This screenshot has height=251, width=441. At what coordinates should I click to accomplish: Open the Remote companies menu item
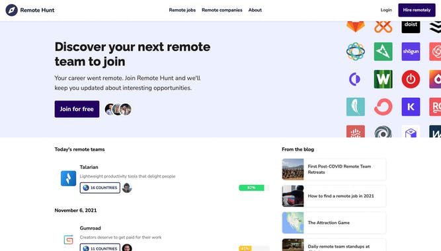[222, 10]
